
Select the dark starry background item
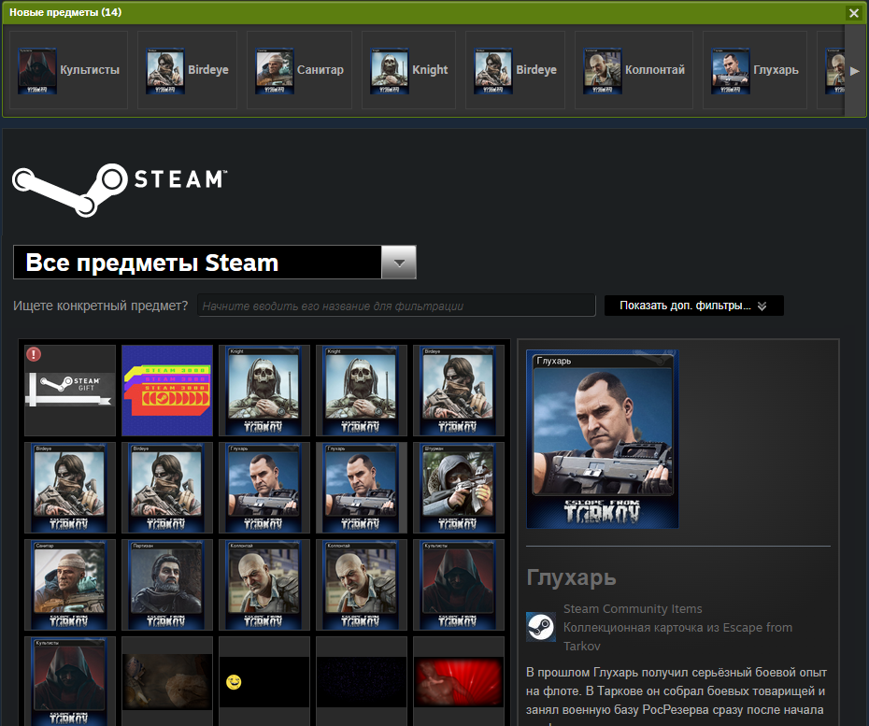coord(362,682)
